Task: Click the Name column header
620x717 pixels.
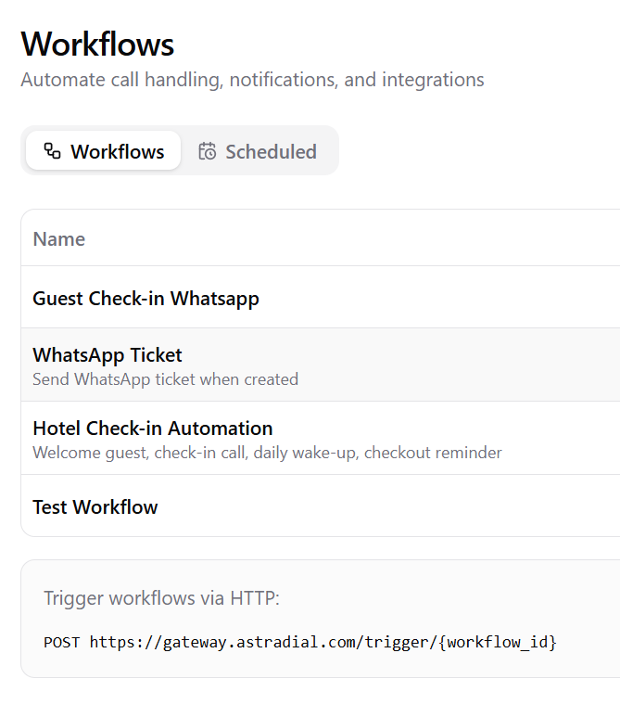Action: pyautogui.click(x=59, y=238)
